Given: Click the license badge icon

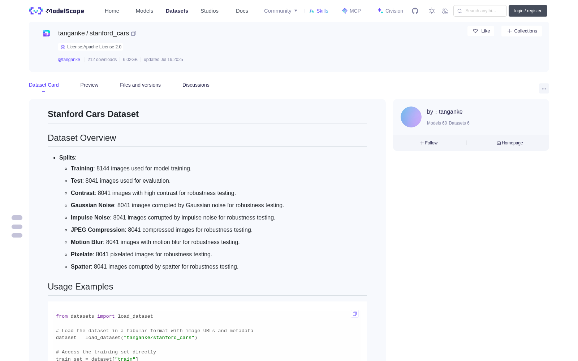Looking at the screenshot, I should 63,47.
